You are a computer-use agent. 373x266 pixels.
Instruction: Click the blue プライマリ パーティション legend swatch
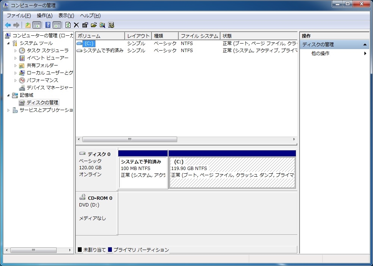[110, 249]
